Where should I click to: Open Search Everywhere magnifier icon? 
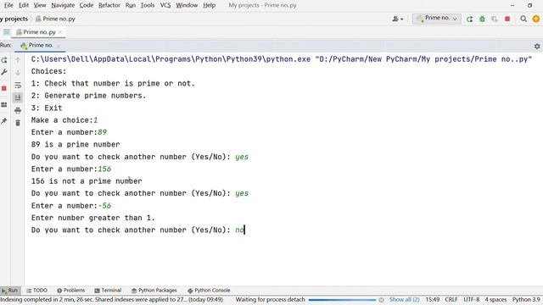[523, 19]
